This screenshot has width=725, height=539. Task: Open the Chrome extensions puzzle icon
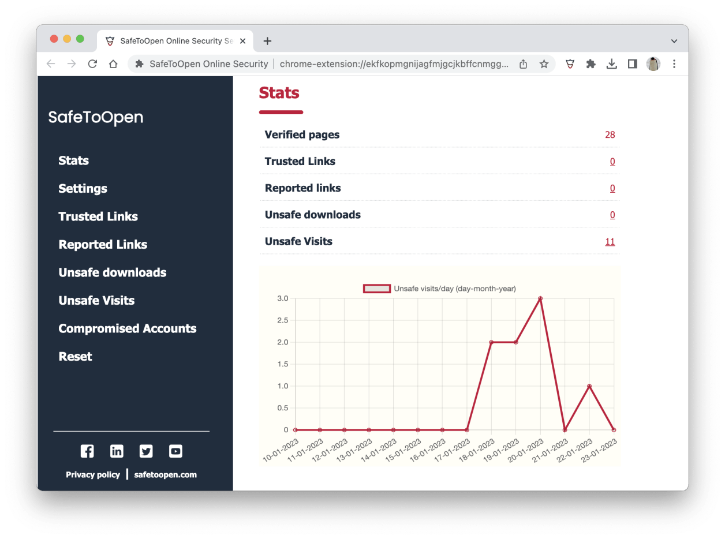pyautogui.click(x=591, y=64)
